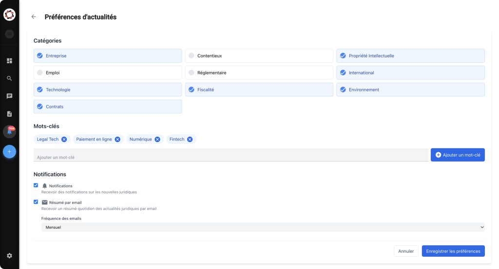
Task: Uncheck the Notifications checkbox
Action: [x=36, y=185]
